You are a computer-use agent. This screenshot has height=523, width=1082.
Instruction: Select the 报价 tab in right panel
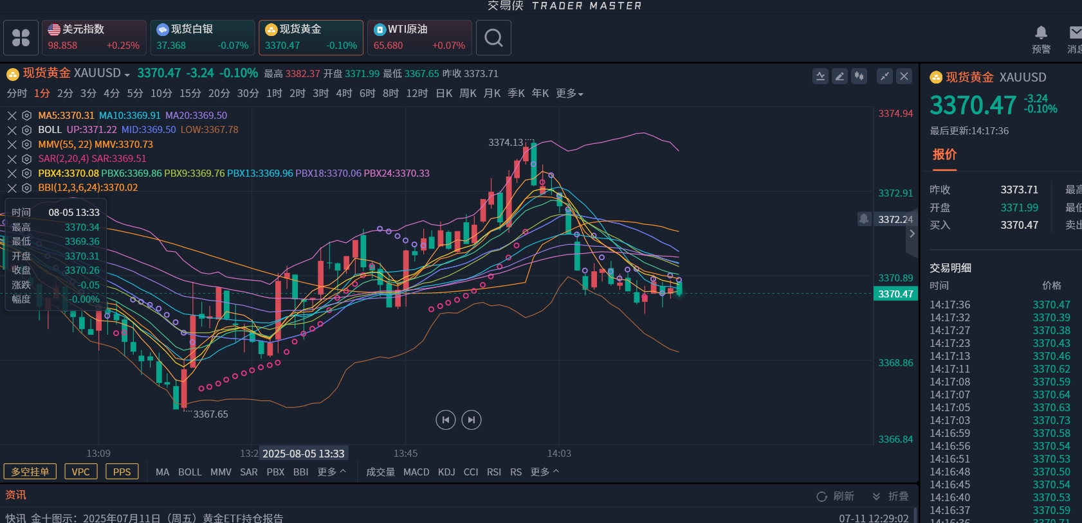point(944,155)
